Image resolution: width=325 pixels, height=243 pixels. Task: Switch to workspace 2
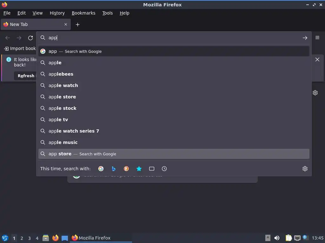pos(22,238)
